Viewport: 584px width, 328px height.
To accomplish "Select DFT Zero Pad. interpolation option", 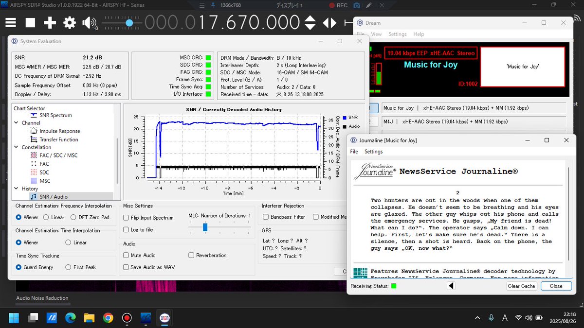I will [91, 217].
